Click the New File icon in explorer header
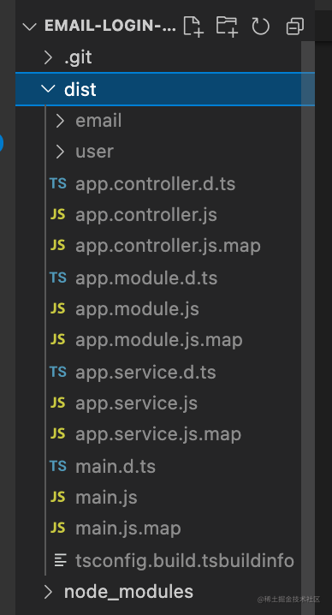Screen dimensions: 332x615 tap(193, 27)
